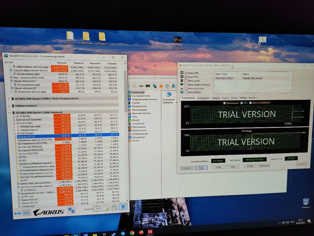Image resolution: width=314 pixels, height=236 pixels.
Task: Expand the C-State Резидентность group in HWiNFO
Action: click(9, 99)
